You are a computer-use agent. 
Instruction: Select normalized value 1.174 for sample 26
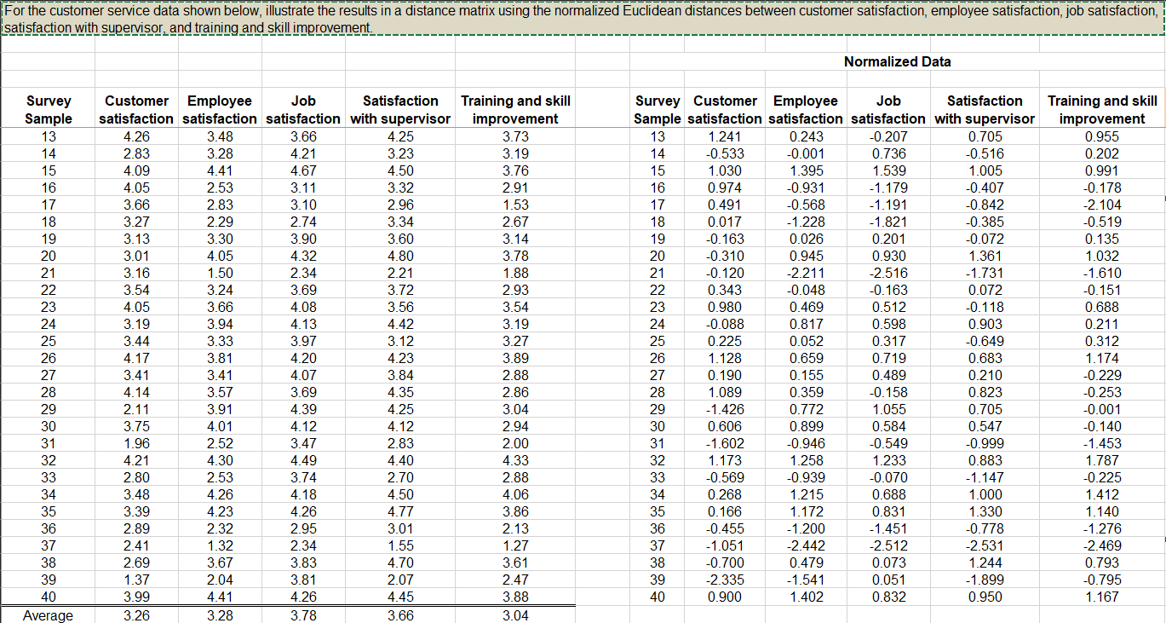[1102, 358]
